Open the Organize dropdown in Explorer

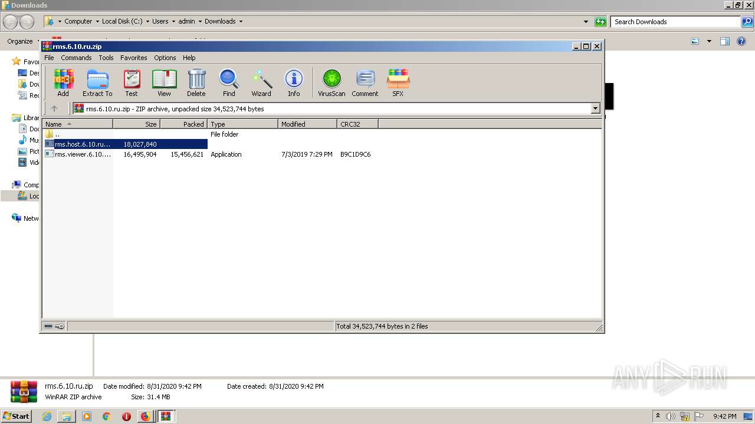[24, 41]
